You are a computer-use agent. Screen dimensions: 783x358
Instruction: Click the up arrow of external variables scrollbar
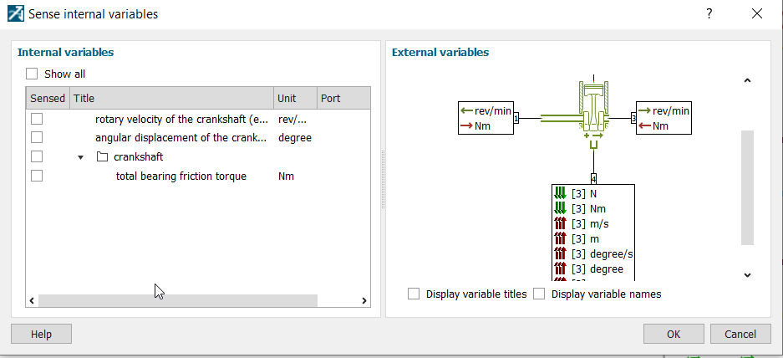tap(747, 80)
